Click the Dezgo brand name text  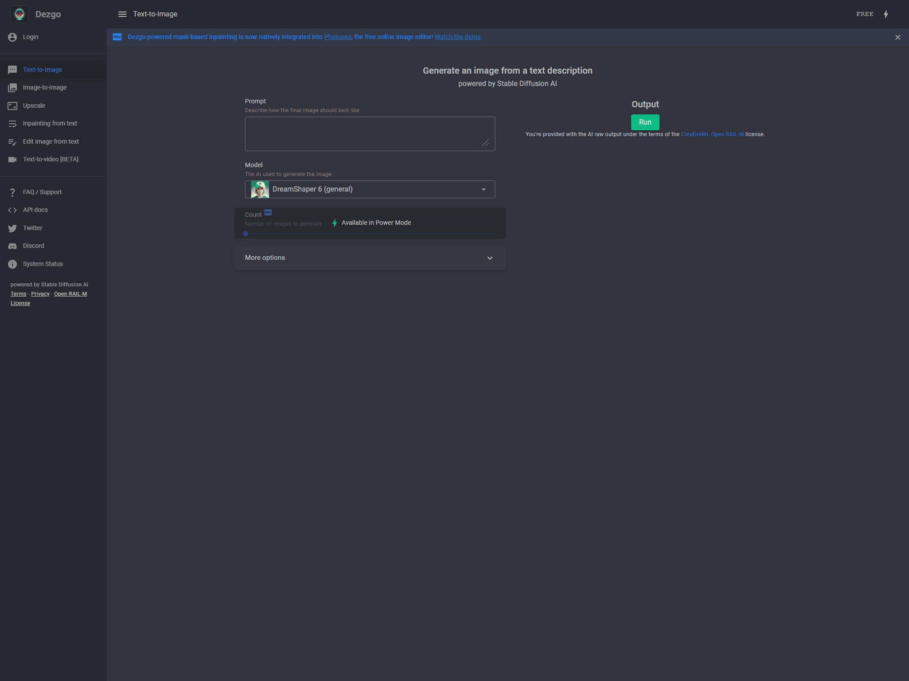(48, 14)
